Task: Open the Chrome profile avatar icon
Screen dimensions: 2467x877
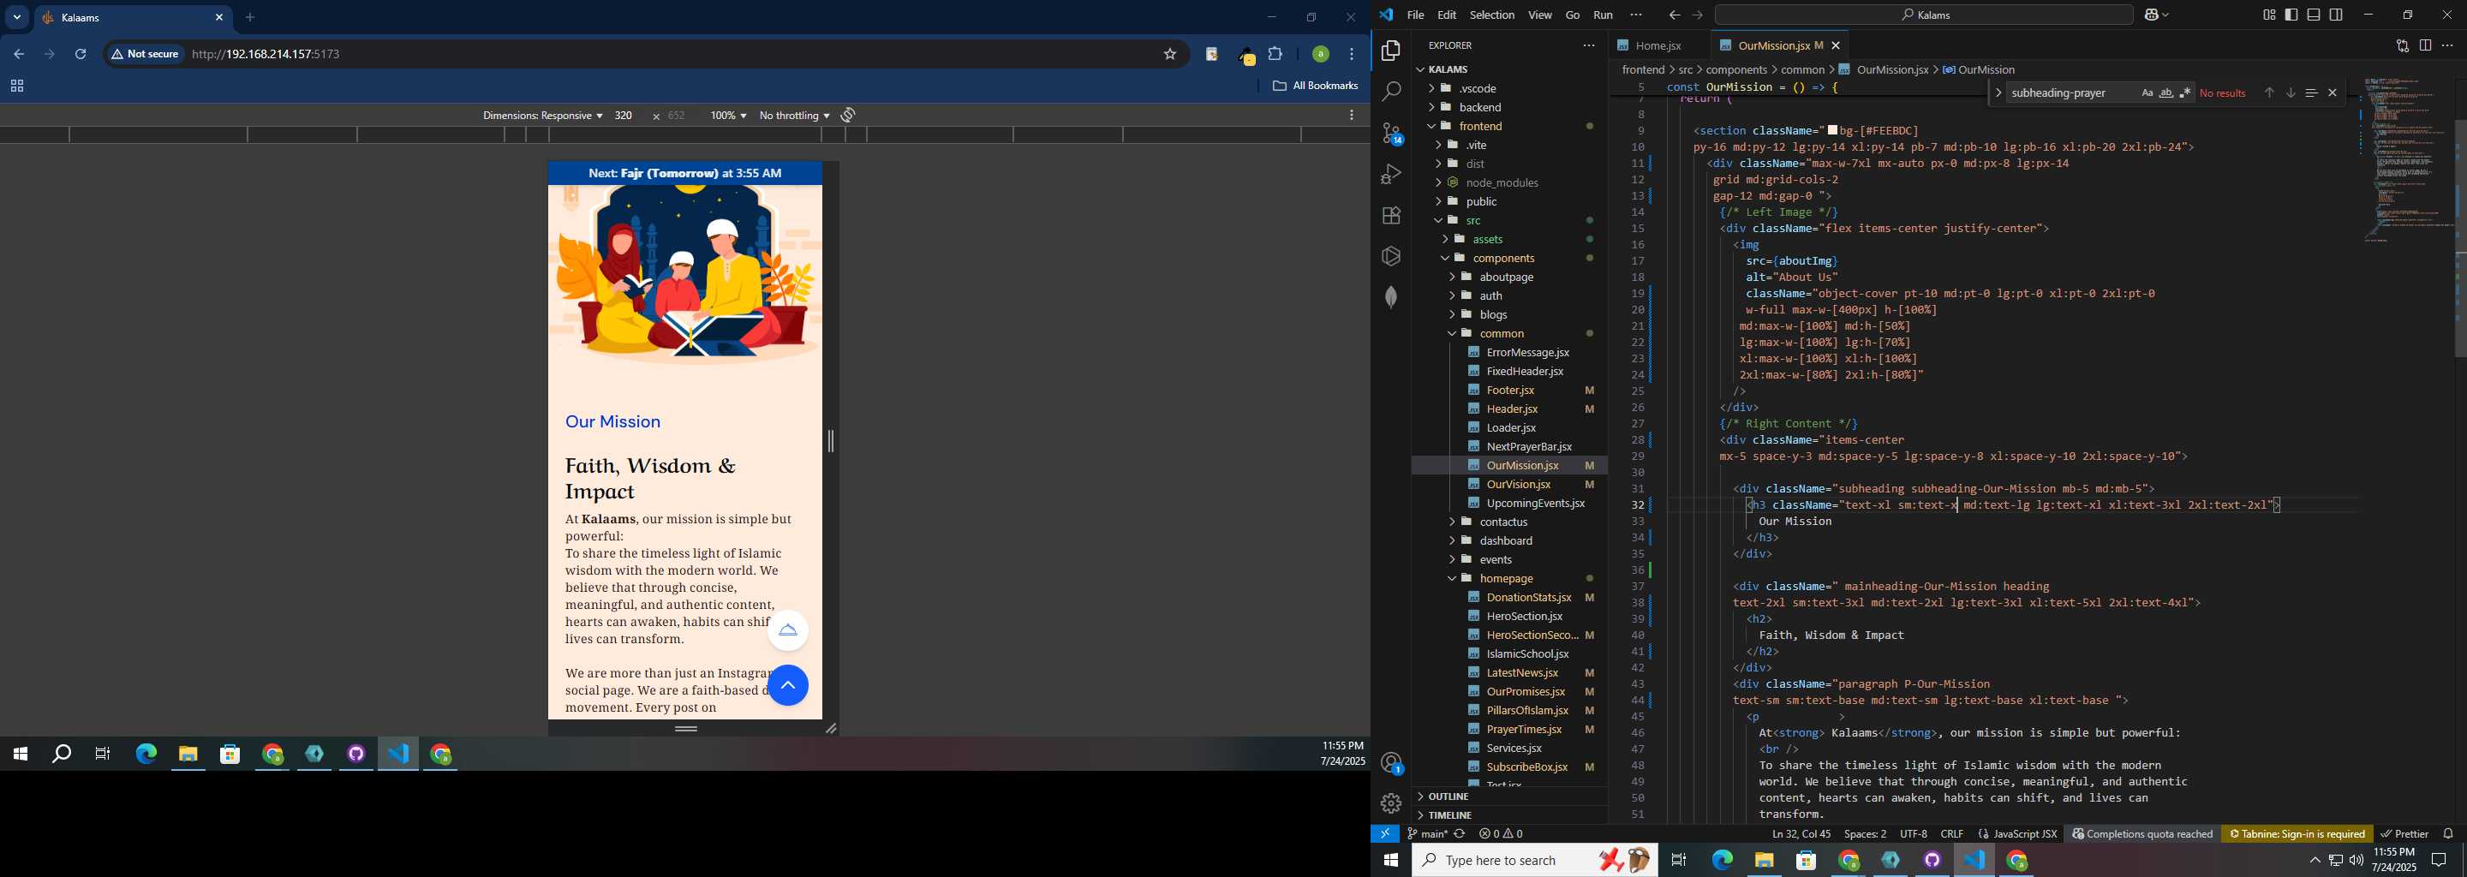Action: pos(1320,55)
